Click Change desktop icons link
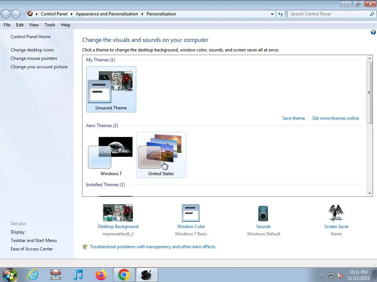Screen dimensions: 377x282 pos(32,50)
